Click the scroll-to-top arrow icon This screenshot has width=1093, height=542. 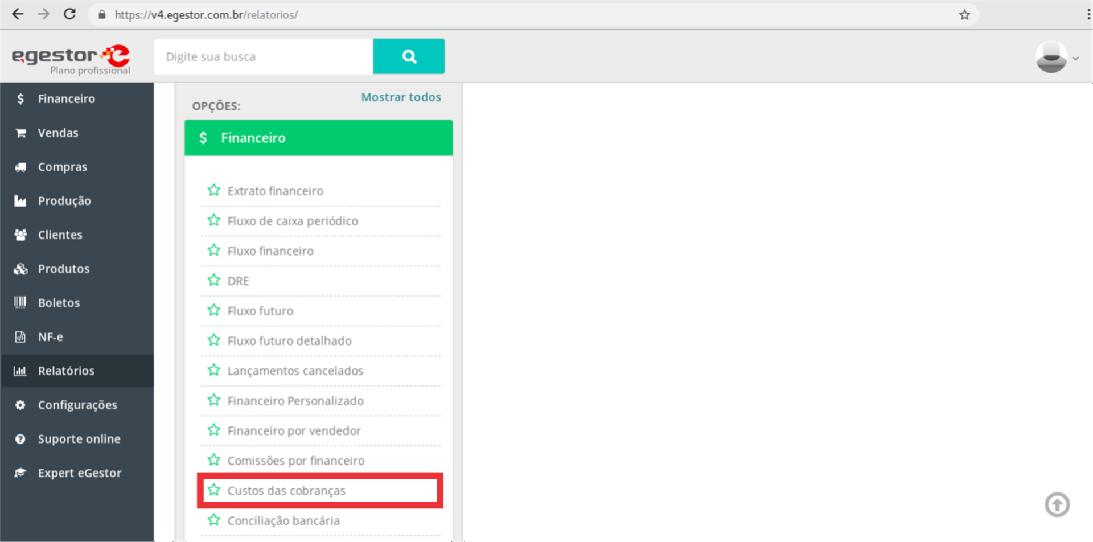pos(1057,504)
